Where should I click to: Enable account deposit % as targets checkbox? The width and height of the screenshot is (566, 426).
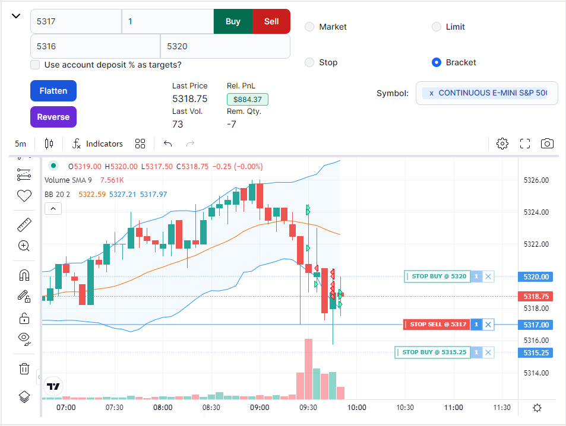pos(36,65)
